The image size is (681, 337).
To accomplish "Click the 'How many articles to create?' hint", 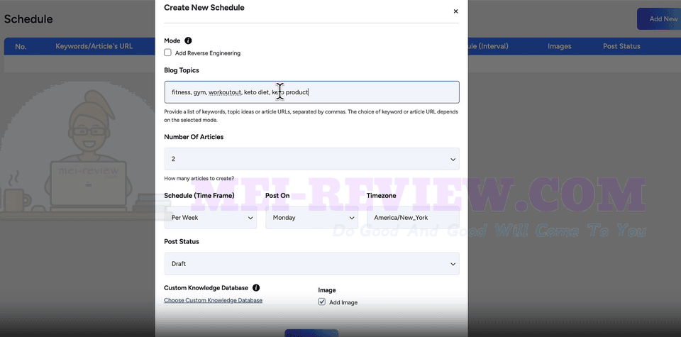I will point(199,178).
